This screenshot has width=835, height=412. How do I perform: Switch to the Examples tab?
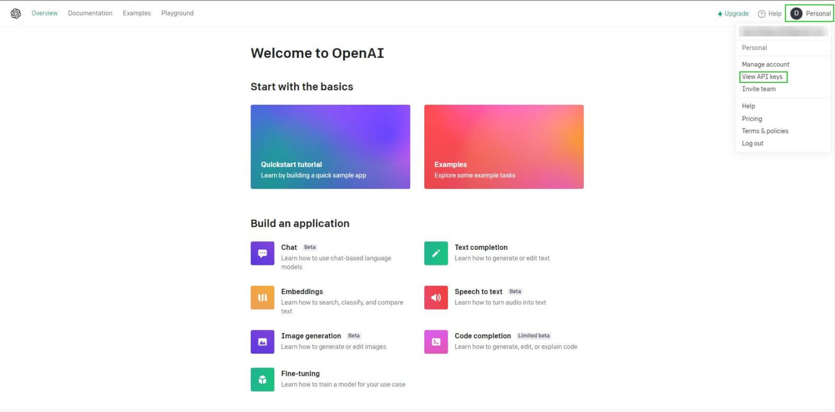(137, 13)
